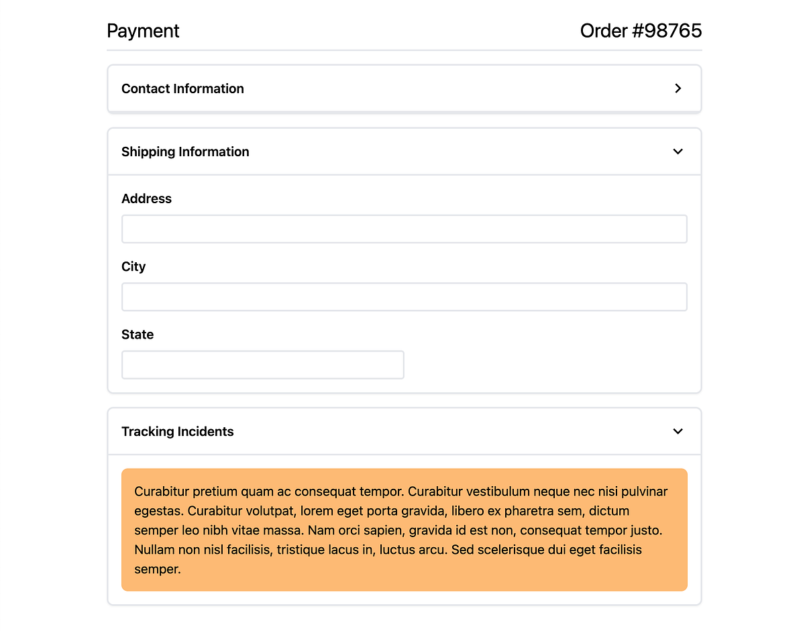Click the Payment page title
The width and height of the screenshot is (805, 631).
[143, 31]
